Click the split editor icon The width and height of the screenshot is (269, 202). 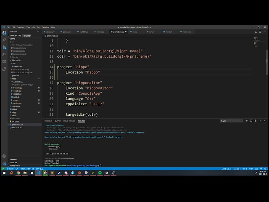(x=260, y=32)
